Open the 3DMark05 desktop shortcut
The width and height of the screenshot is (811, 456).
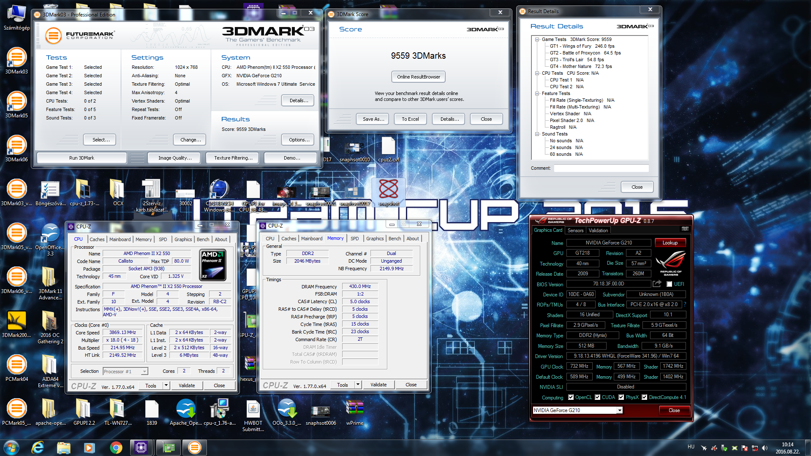[16, 106]
